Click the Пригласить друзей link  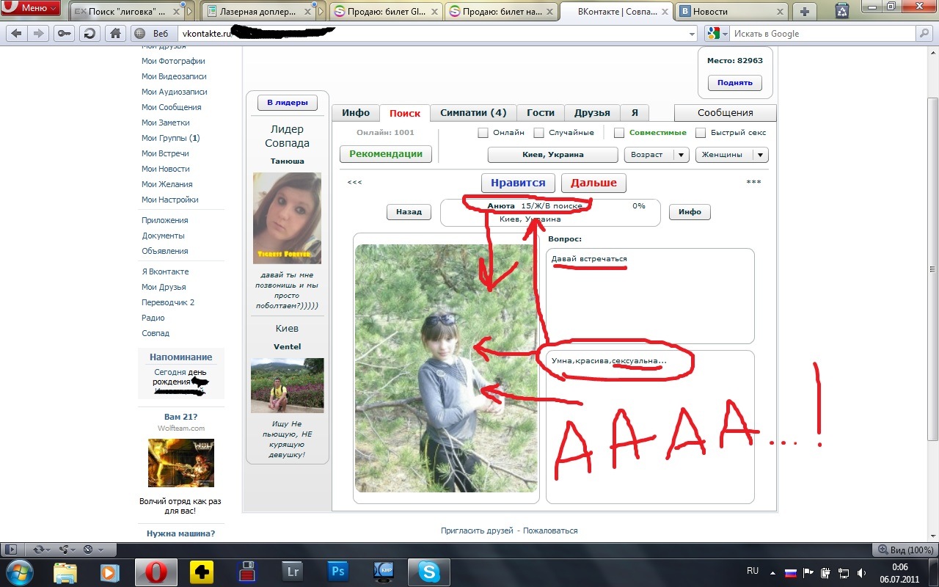click(477, 531)
